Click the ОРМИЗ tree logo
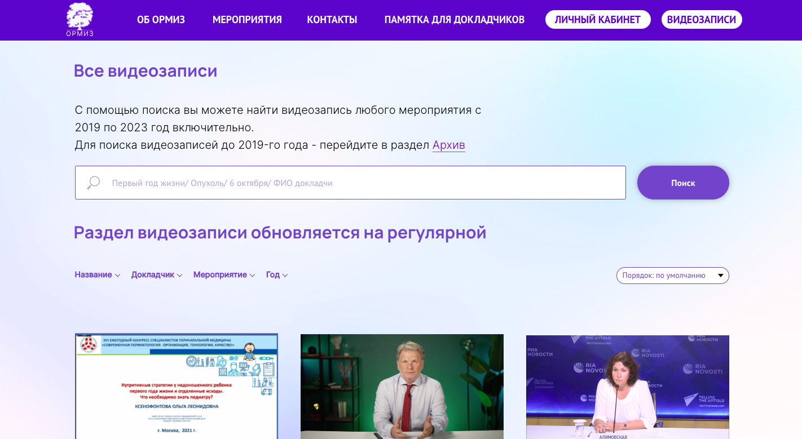 (x=80, y=20)
